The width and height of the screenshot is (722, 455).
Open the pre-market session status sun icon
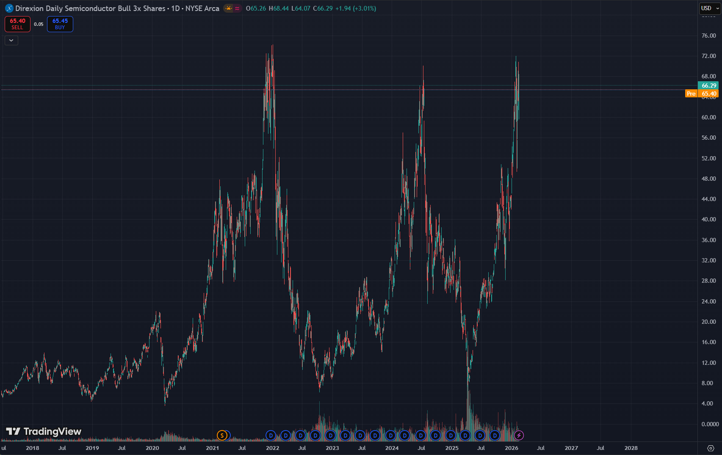(x=229, y=8)
